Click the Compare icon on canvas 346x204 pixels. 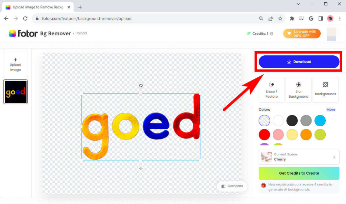(x=223, y=186)
